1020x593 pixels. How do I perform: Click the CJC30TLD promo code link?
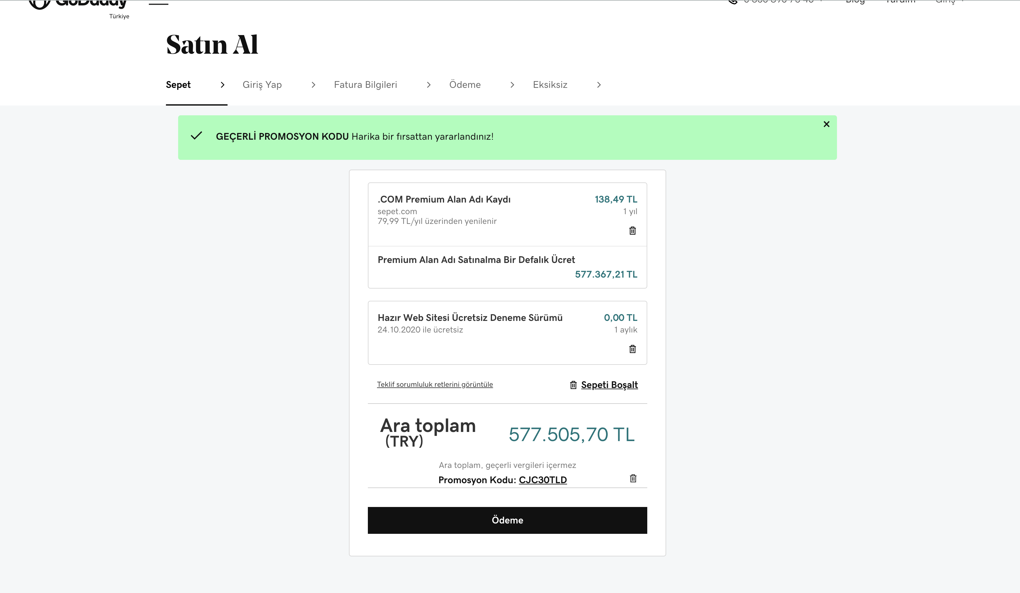pyautogui.click(x=542, y=480)
